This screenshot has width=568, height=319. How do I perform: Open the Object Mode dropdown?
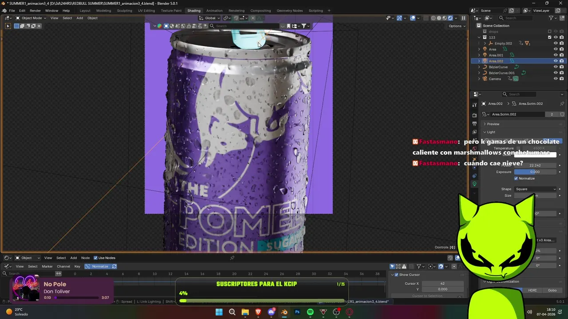coord(31,18)
